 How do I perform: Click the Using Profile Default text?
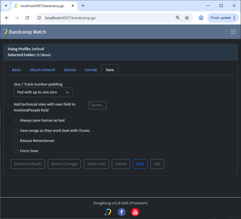coord(26,49)
